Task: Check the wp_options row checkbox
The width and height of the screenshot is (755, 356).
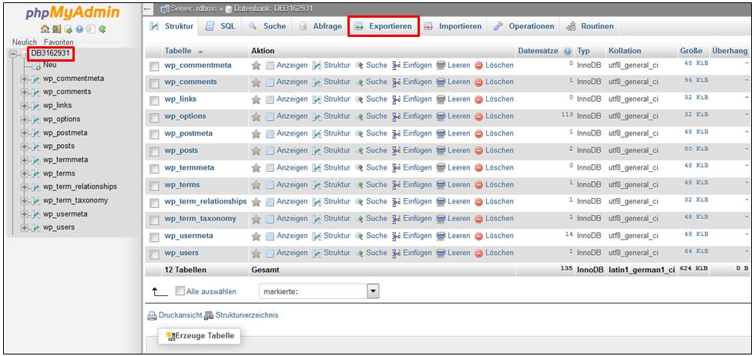Action: [154, 118]
